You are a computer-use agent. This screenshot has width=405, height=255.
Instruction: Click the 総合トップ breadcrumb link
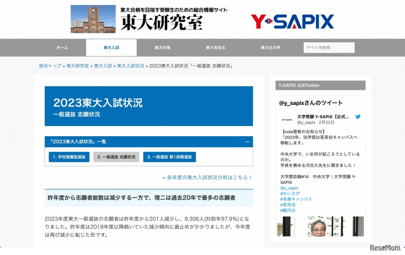click(50, 66)
